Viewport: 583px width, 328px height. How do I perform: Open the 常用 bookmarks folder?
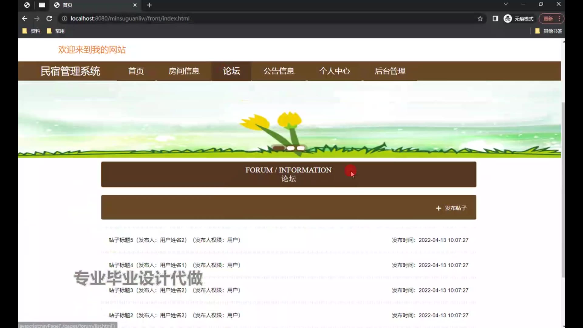(56, 31)
